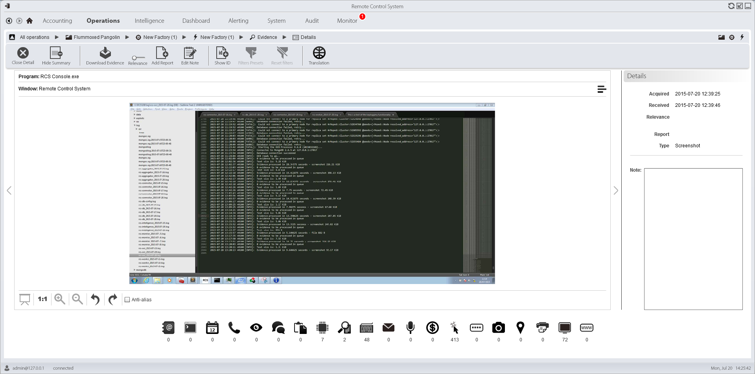Screen dimensions: 755x374
Task: Click inside the Note text field
Action: pos(693,238)
